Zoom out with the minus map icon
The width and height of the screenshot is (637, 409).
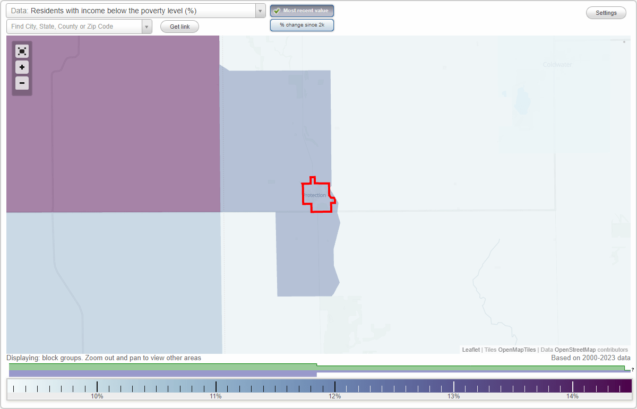tap(22, 83)
